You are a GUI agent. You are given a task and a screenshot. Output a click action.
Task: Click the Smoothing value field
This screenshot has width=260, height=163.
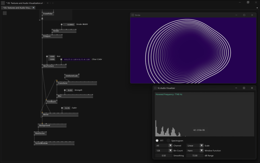(x=164, y=156)
